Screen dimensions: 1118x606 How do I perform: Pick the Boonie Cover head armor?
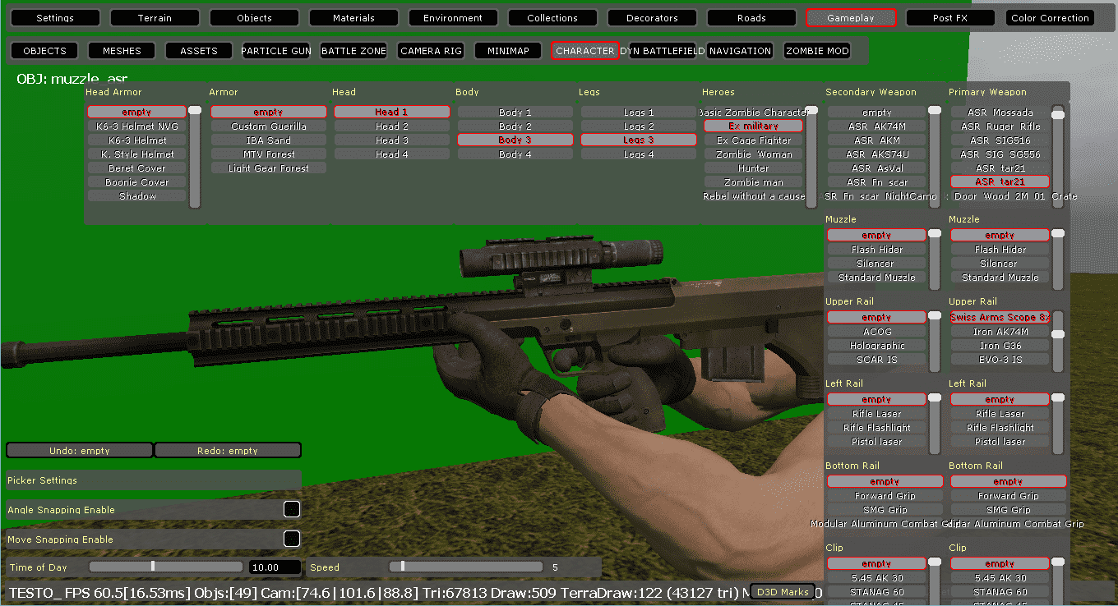137,182
